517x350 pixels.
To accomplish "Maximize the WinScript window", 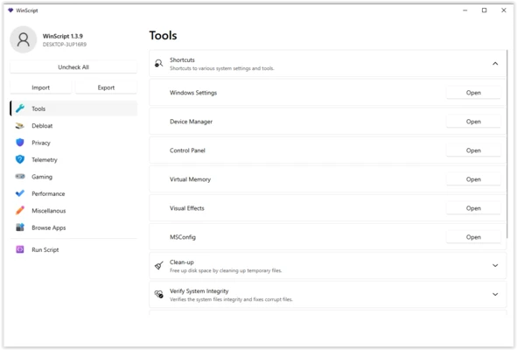I will click(x=484, y=10).
